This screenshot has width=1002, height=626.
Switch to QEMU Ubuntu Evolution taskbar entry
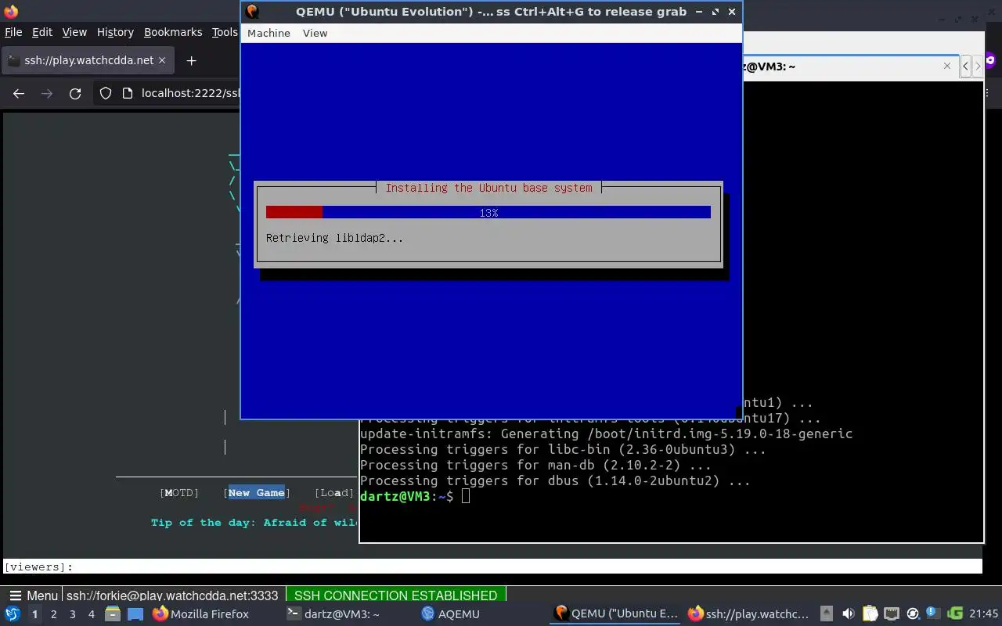[616, 614]
